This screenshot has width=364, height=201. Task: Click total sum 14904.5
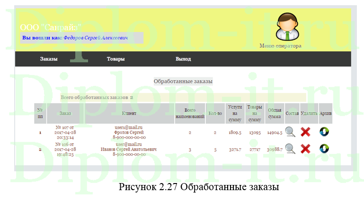[x=275, y=133]
